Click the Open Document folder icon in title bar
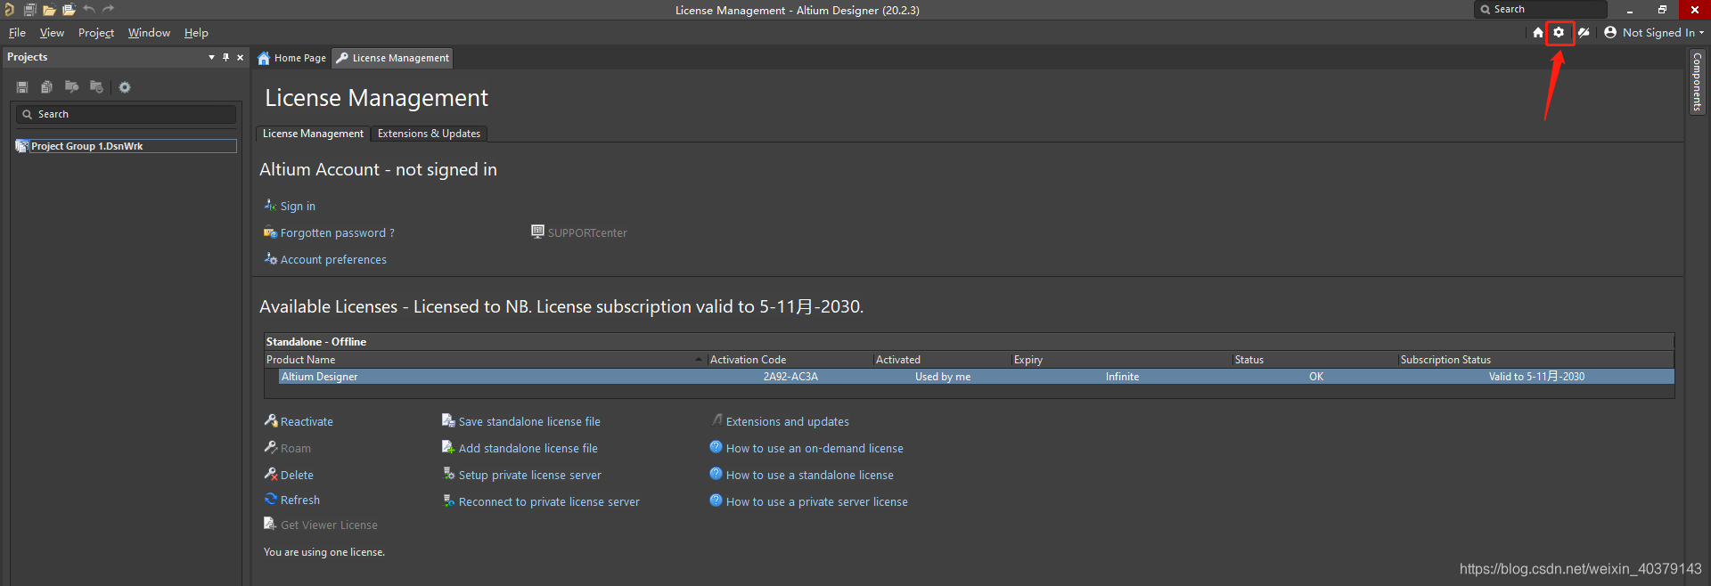 point(49,10)
